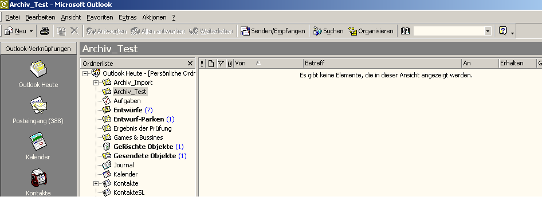
Task: Select Entwürfe (7) folder
Action: pos(133,110)
